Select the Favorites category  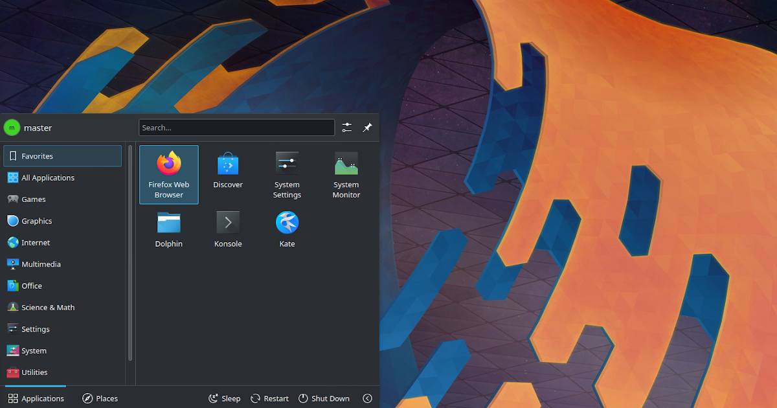[62, 156]
